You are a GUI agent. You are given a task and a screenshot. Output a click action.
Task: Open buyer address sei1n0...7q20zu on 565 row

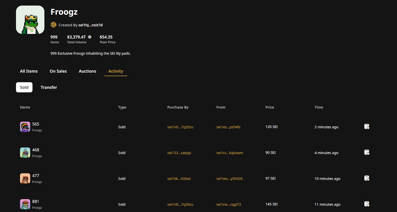point(180,127)
